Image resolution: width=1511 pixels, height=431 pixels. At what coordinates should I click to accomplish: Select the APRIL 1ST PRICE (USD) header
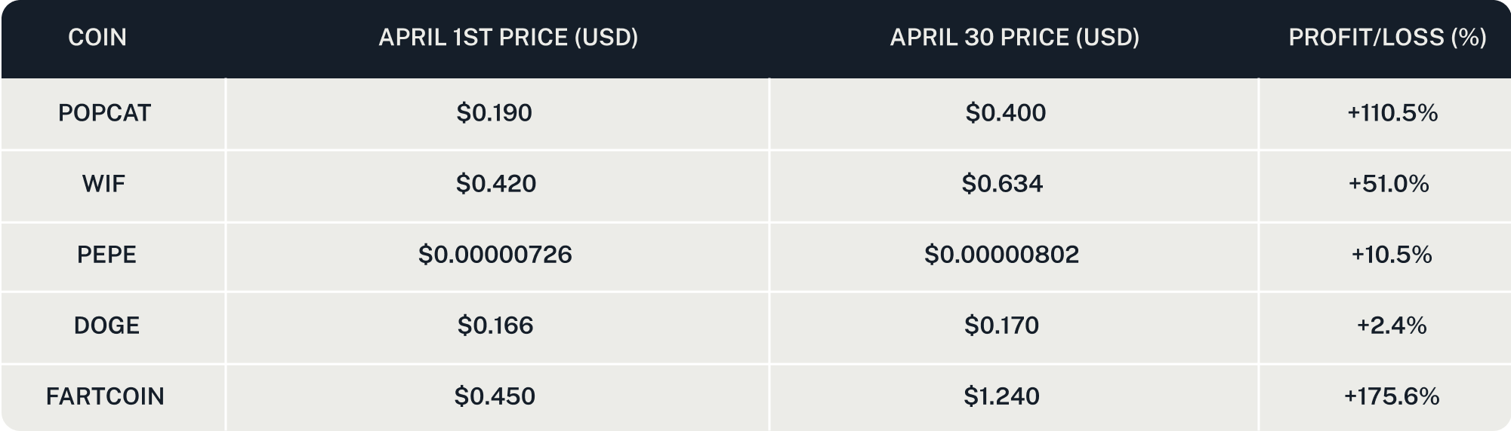pos(508,37)
